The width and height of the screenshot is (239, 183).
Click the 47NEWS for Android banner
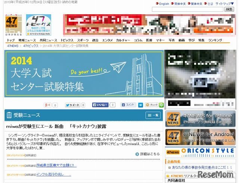pyautogui.click(x=200, y=137)
